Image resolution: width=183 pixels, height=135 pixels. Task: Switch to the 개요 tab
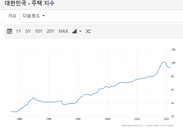tap(12, 16)
